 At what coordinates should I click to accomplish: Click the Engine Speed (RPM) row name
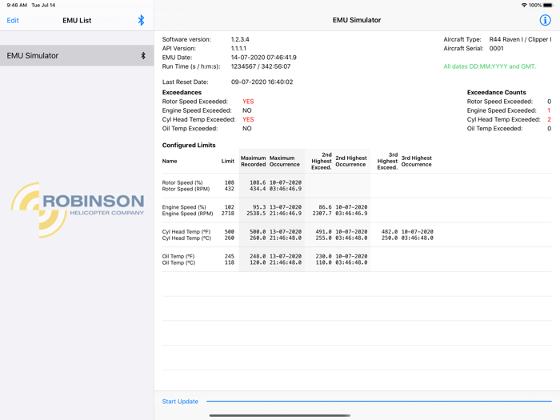click(187, 214)
